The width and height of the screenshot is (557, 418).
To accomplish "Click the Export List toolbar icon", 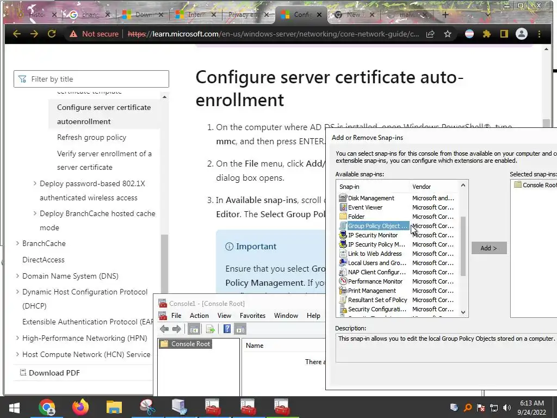I will click(211, 329).
